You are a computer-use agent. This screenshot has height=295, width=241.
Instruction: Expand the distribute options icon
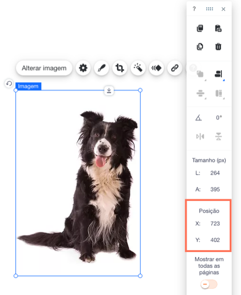(201, 93)
